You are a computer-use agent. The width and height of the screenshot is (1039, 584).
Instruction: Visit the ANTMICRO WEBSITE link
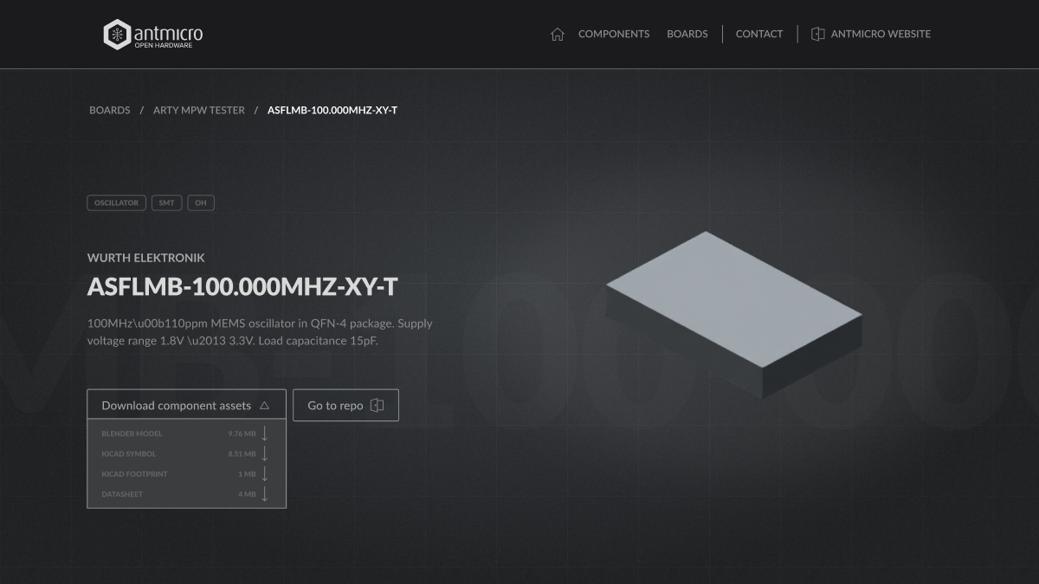coord(881,34)
